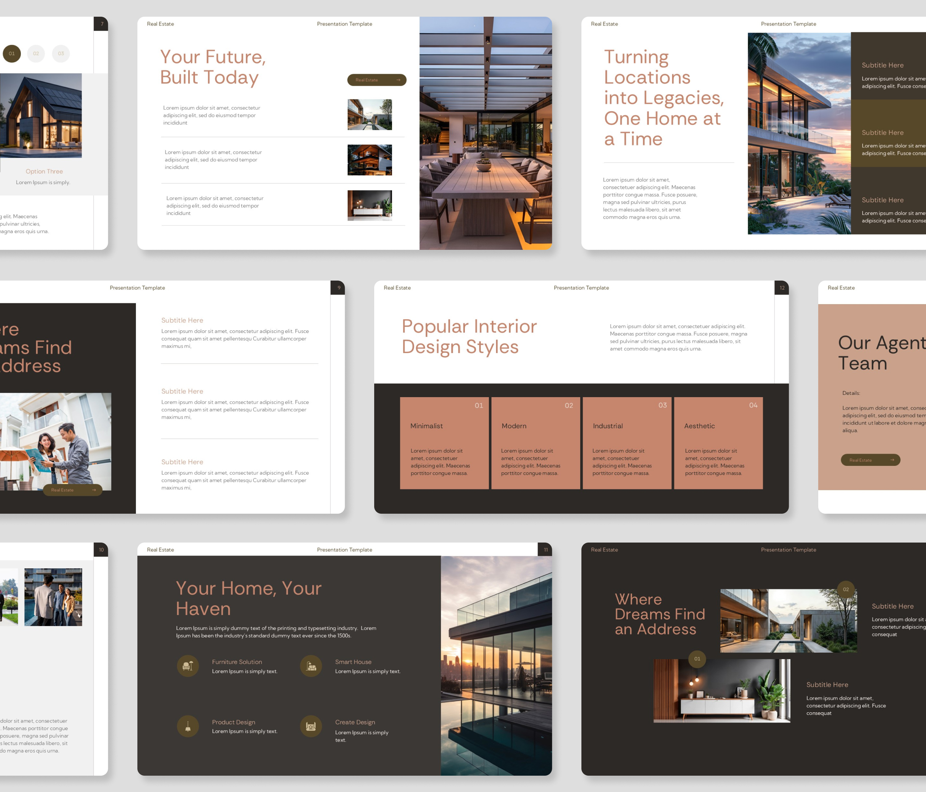Click the slide 11 page number marker
The height and width of the screenshot is (792, 926).
[x=545, y=550]
